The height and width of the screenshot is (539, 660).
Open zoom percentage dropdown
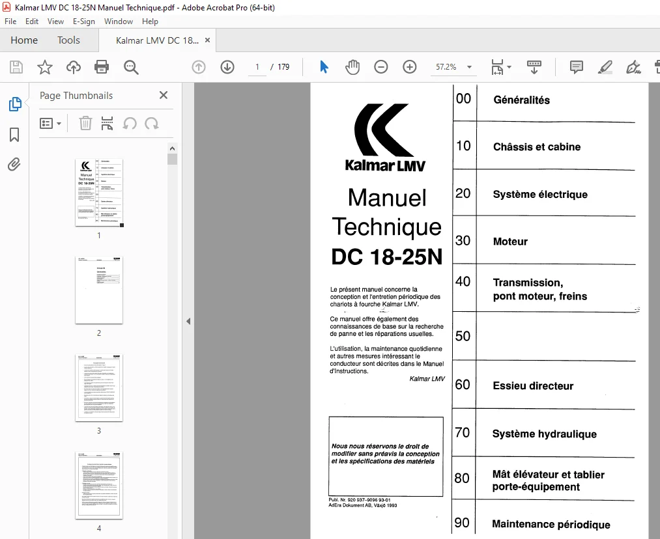[469, 67]
